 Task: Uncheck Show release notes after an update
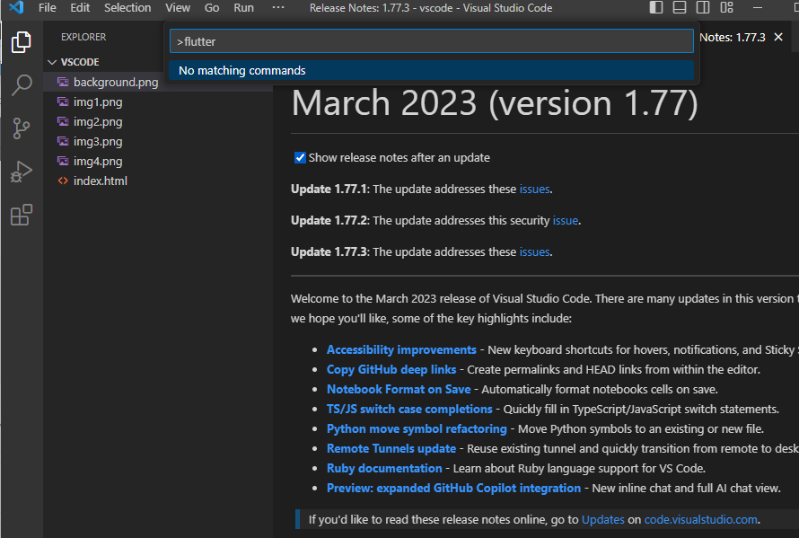pos(300,157)
